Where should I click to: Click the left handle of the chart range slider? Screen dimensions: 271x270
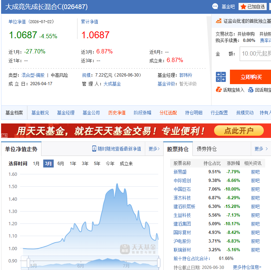tap(28, 263)
